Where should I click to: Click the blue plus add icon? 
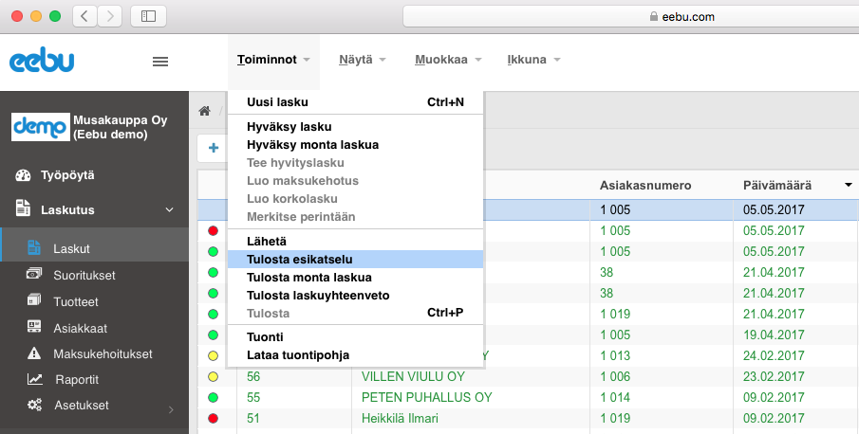point(214,148)
